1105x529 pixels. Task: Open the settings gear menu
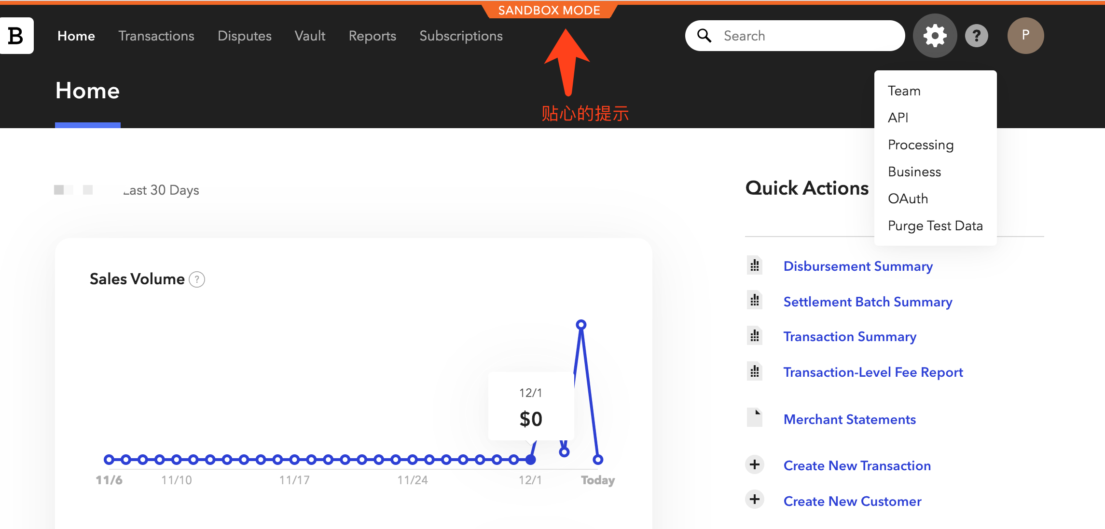pos(935,35)
